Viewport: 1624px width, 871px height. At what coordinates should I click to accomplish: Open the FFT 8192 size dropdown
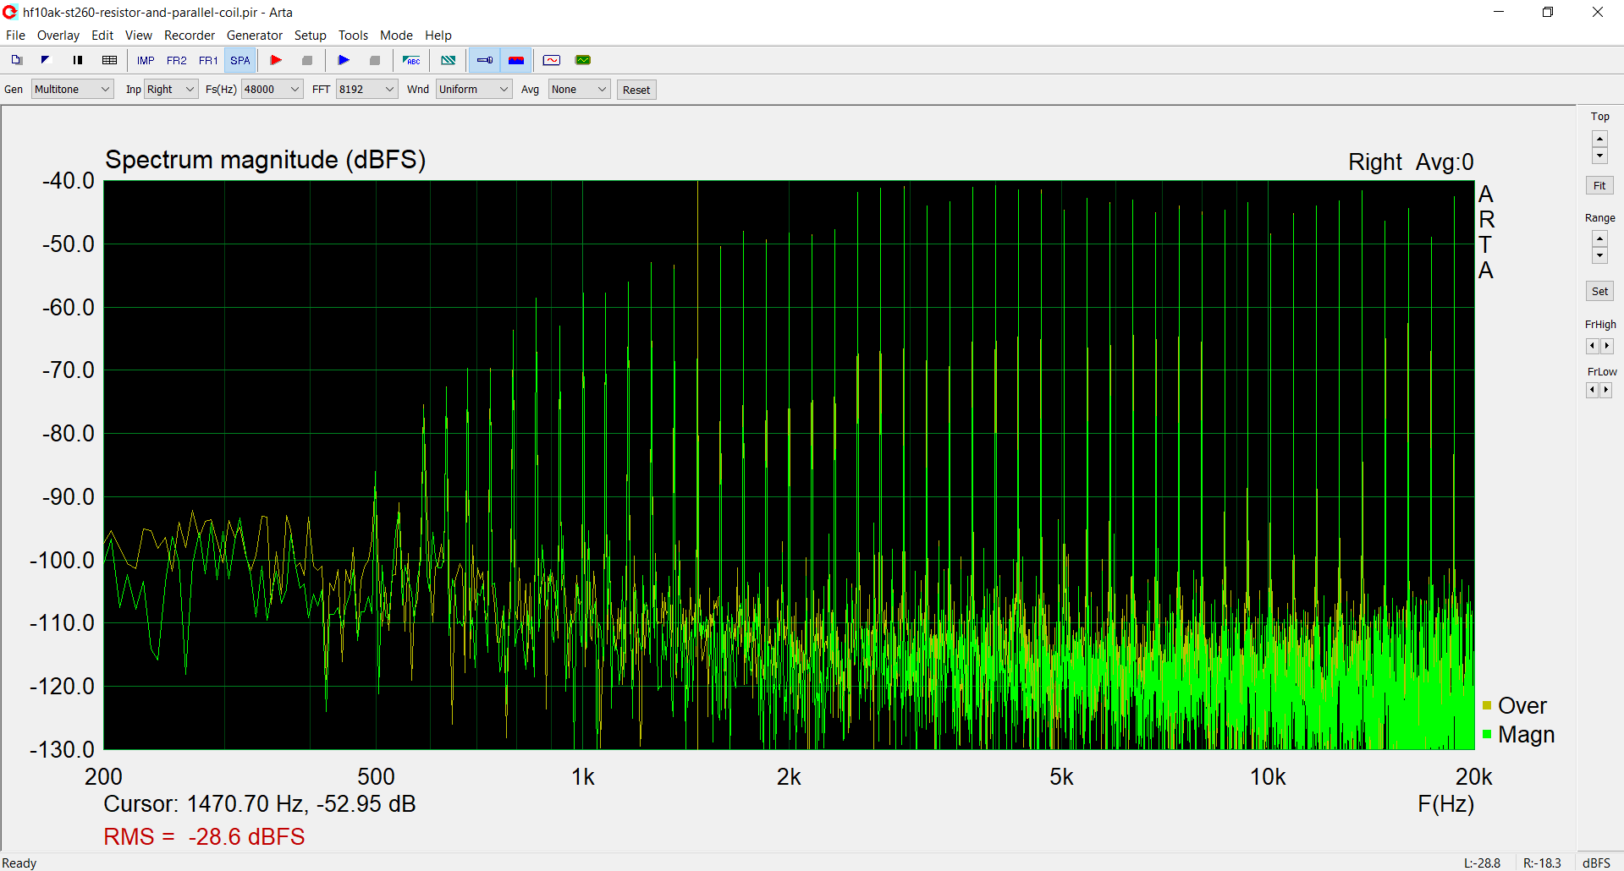pyautogui.click(x=366, y=89)
